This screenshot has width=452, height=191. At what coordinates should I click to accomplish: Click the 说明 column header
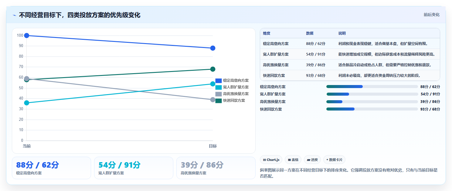[342, 33]
